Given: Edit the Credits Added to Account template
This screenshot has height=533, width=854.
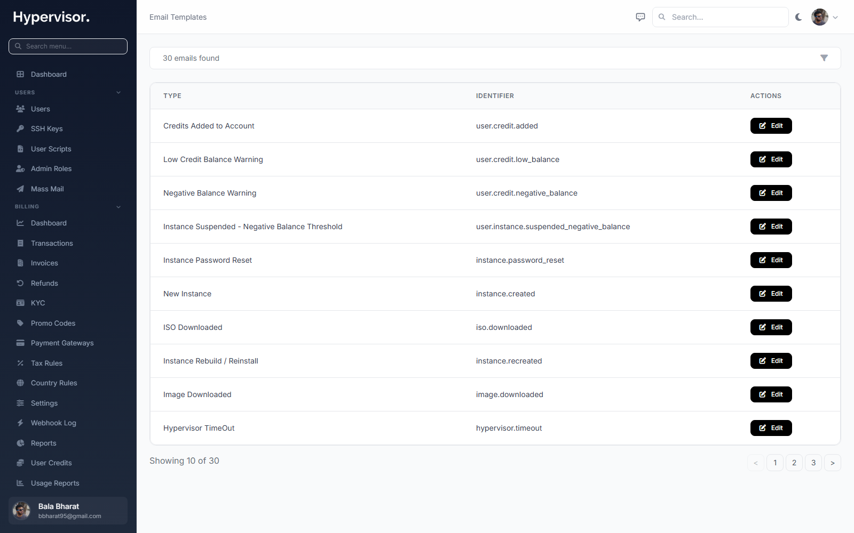Looking at the screenshot, I should click(x=771, y=126).
